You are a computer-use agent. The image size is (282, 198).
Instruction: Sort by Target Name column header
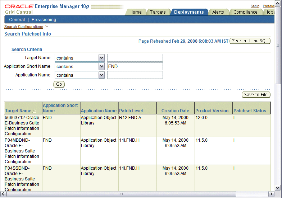point(18,111)
